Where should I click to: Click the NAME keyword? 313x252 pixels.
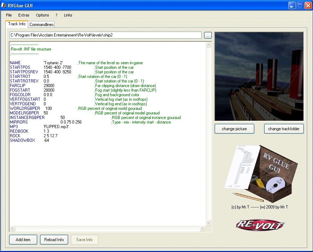click(x=15, y=63)
